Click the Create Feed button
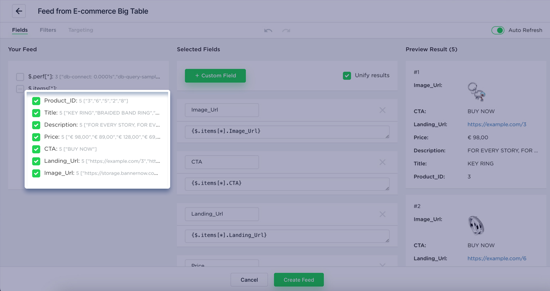Viewport: 550px width, 291px height. 298,280
